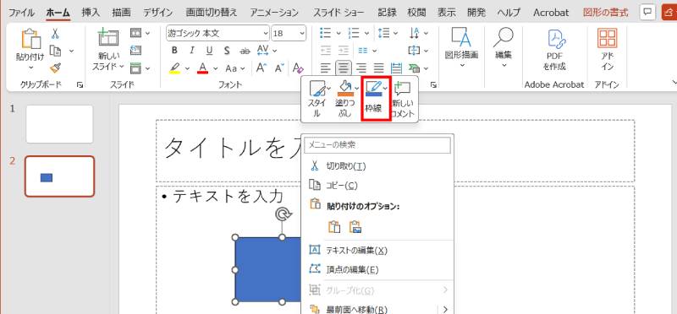Toggle Strikethrough formatting
Screen dimensions: 677x314
[x=245, y=51]
